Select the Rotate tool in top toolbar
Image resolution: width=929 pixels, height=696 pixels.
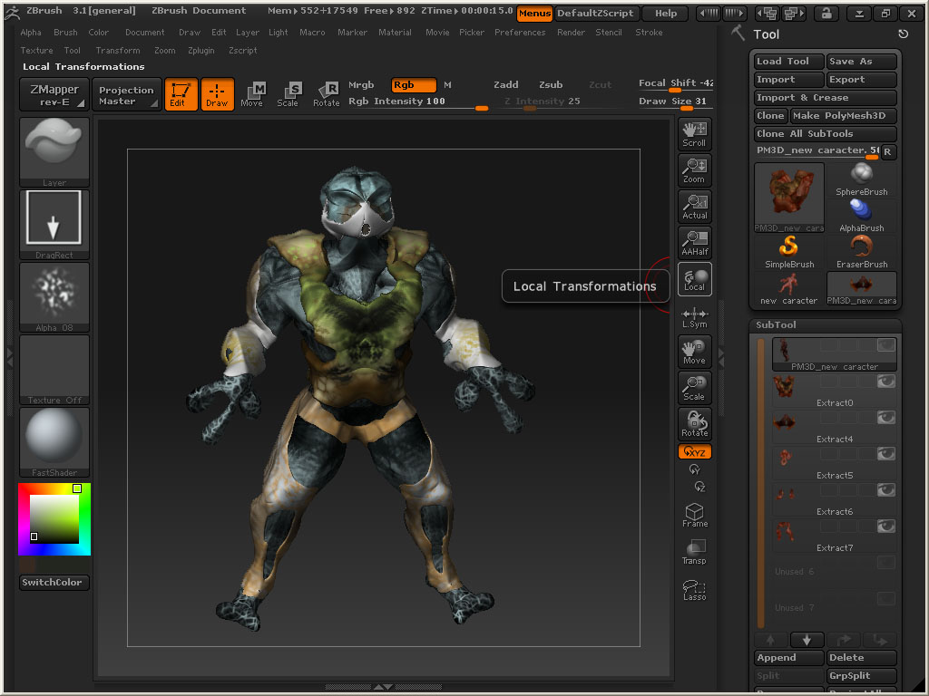pos(326,93)
